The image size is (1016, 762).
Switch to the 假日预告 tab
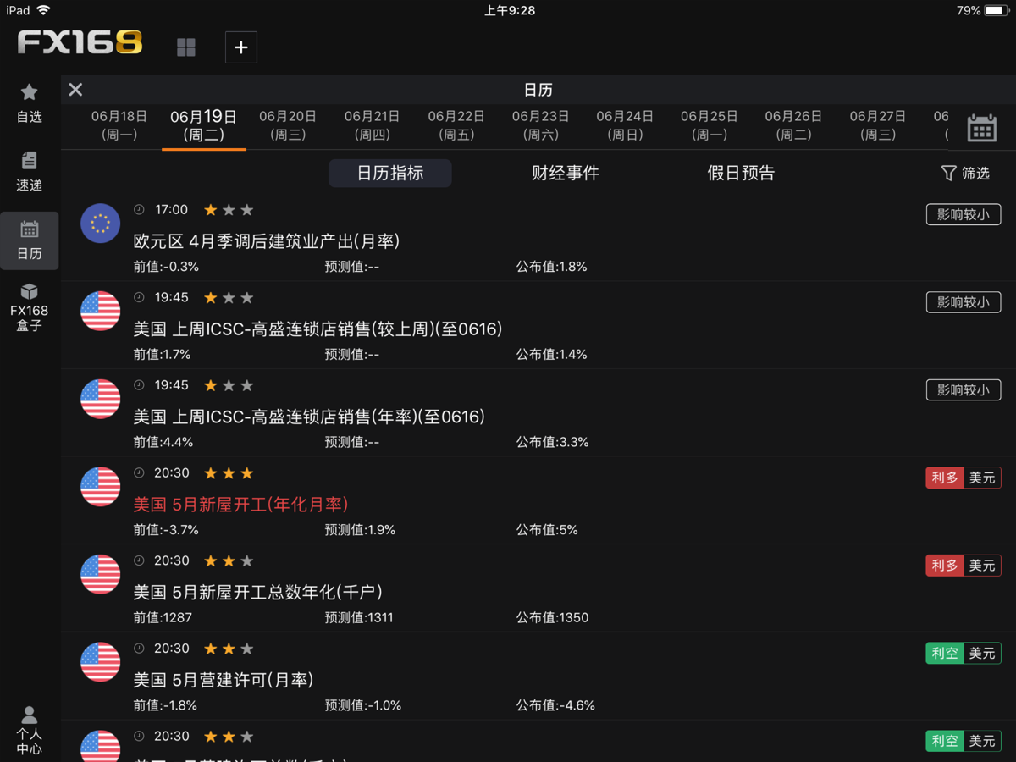pyautogui.click(x=741, y=173)
